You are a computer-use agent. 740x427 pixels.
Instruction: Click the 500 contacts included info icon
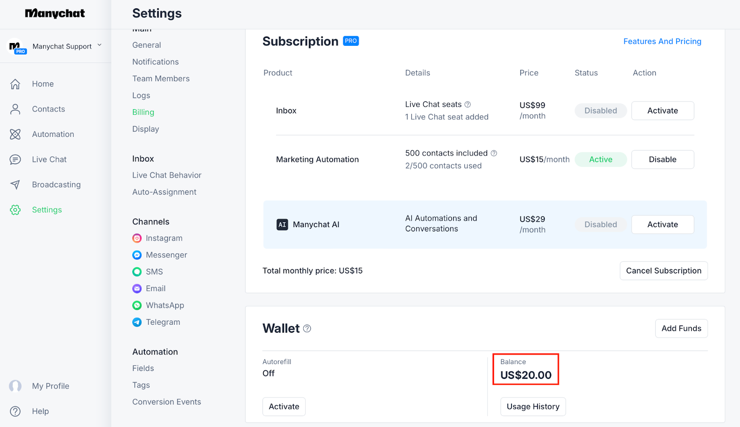tap(494, 153)
